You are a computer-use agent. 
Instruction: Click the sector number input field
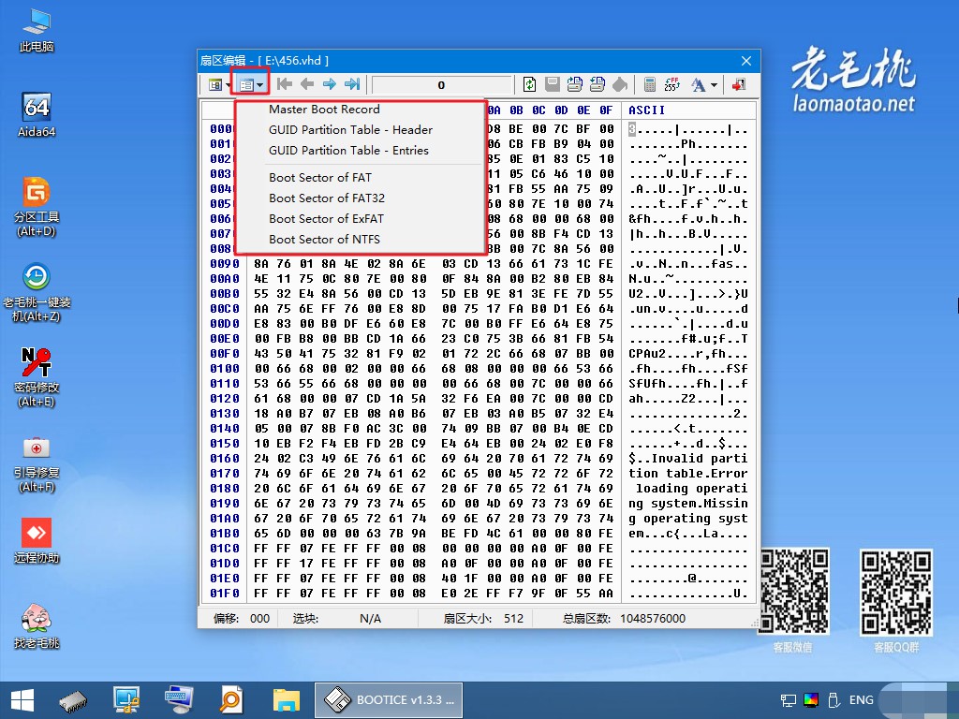pos(442,85)
